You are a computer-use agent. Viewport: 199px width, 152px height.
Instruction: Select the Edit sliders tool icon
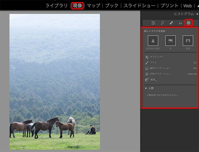coord(153,23)
